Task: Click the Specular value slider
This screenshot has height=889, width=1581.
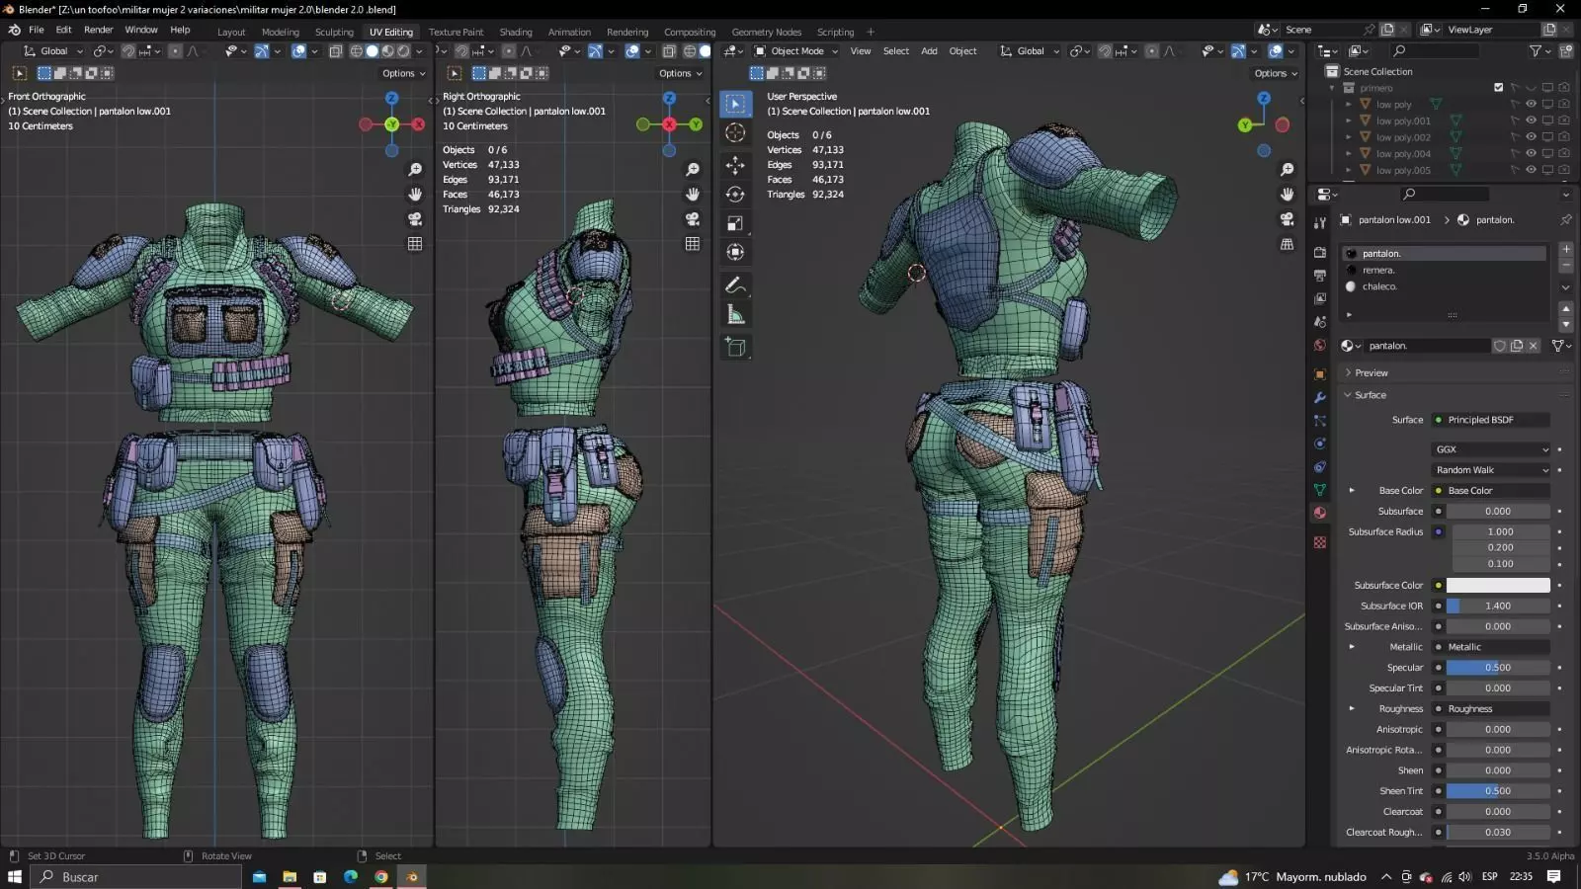Action: [x=1497, y=668]
